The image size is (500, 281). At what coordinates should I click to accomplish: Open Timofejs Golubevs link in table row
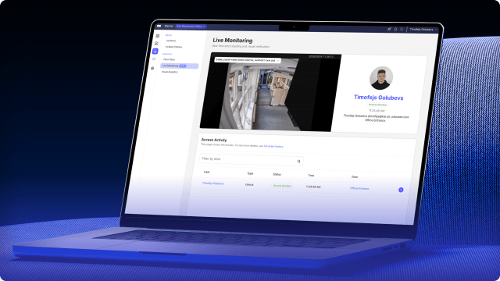coord(212,183)
